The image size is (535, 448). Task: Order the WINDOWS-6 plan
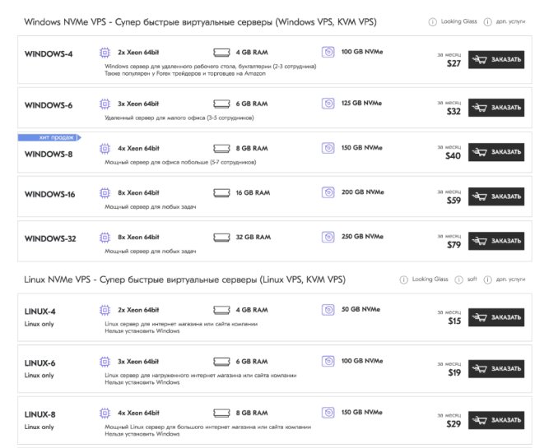pos(496,108)
